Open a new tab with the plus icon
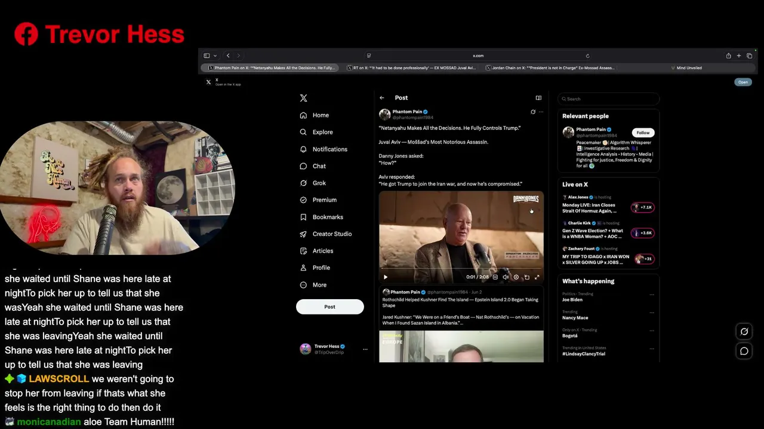This screenshot has width=764, height=429. [739, 55]
